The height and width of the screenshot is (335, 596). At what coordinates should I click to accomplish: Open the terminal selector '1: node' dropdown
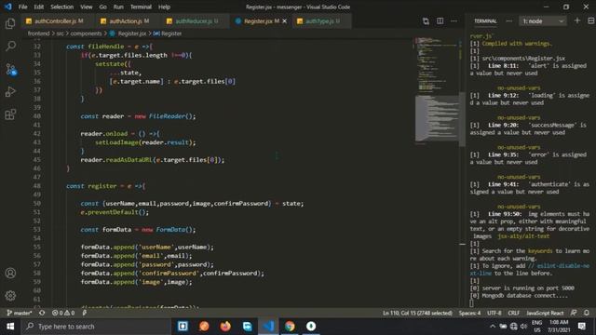[x=543, y=21]
